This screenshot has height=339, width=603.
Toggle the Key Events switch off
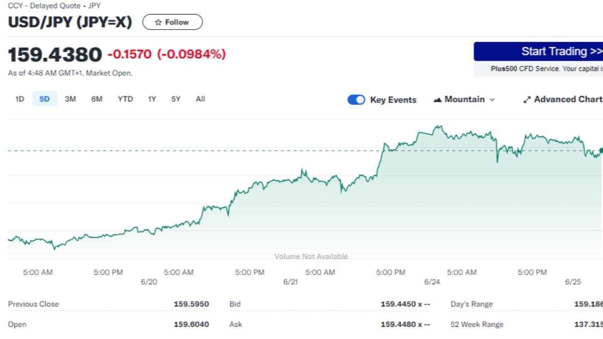[356, 99]
